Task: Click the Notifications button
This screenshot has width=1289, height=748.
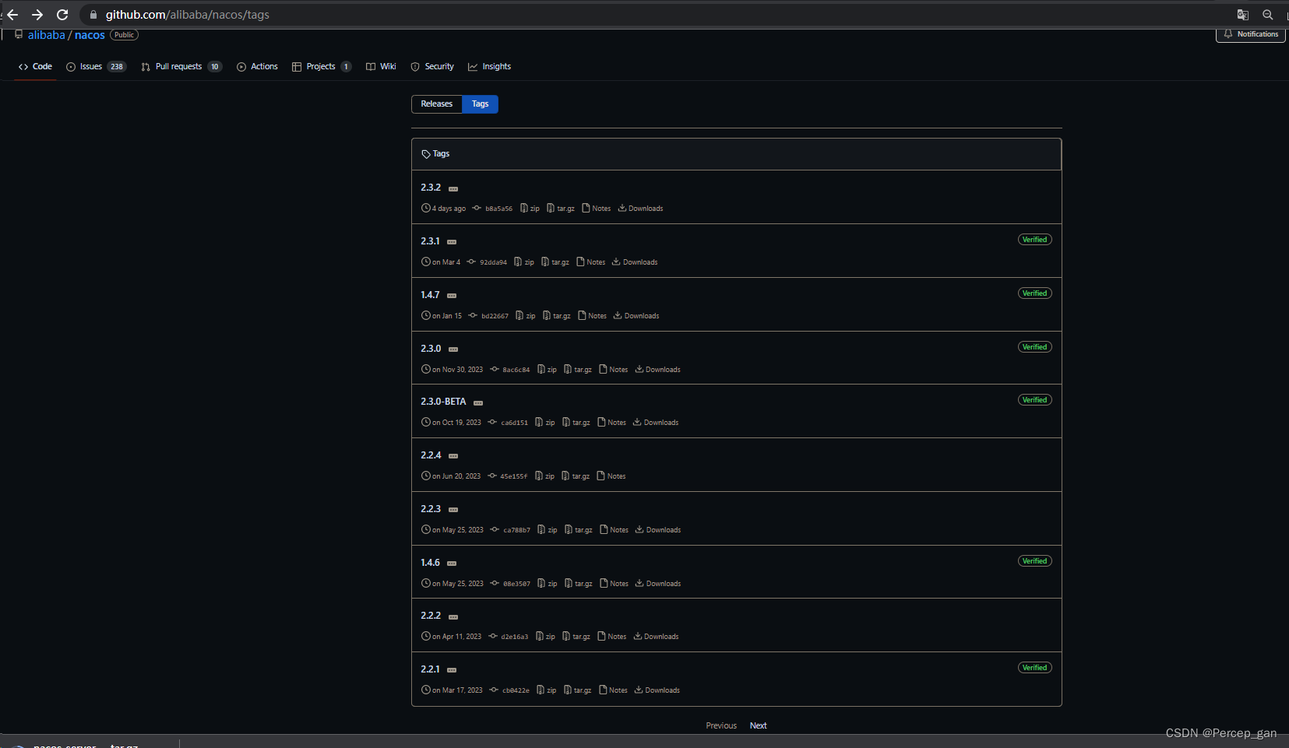Action: pyautogui.click(x=1251, y=34)
